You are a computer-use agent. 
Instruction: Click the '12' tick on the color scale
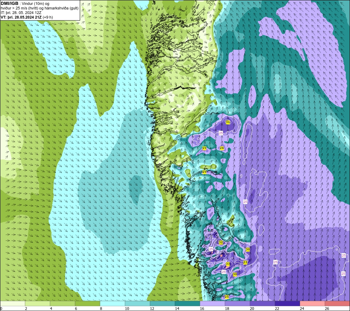pos(152,309)
